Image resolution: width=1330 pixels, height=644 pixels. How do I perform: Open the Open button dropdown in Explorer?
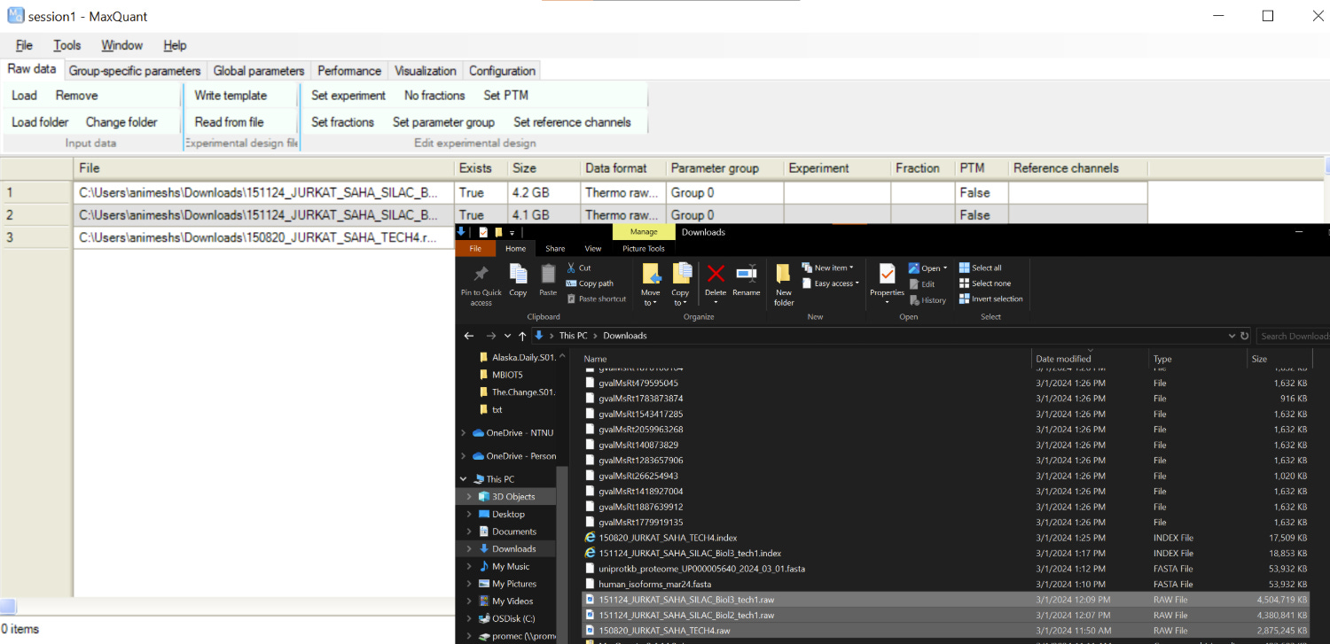click(943, 268)
